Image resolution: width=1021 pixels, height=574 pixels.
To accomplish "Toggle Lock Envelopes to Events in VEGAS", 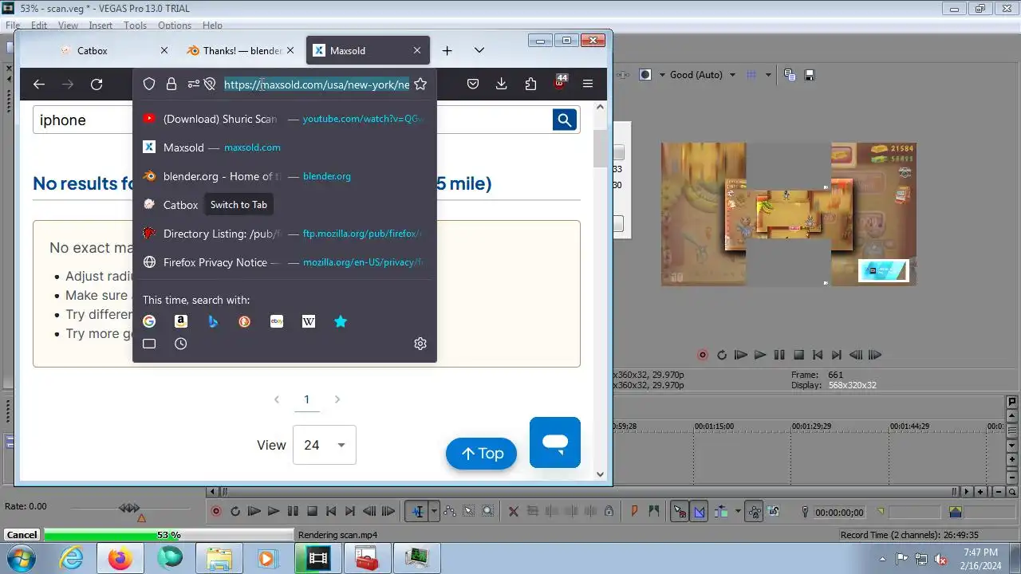I will click(754, 511).
